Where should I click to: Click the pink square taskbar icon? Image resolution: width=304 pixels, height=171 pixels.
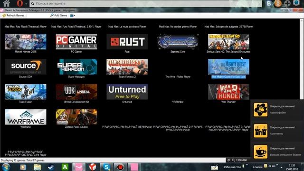pyautogui.click(x=134, y=167)
